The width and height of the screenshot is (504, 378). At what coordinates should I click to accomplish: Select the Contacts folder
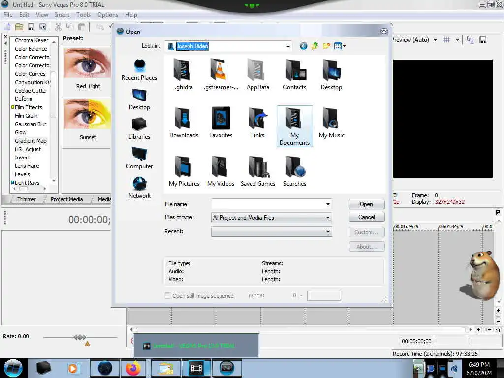coord(294,75)
